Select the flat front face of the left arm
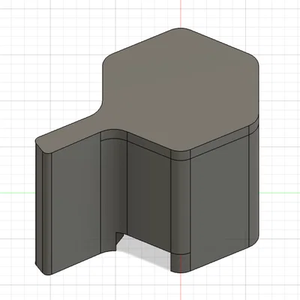This screenshot has height=300, width=300. pyautogui.click(x=76, y=204)
